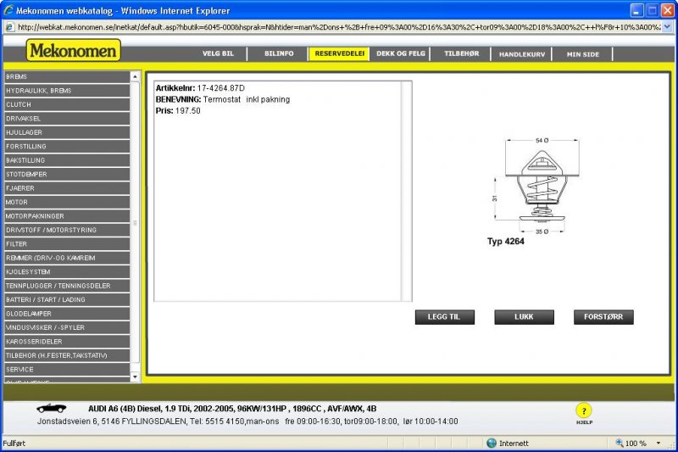Switch to the DEKK OG FELG tab
Viewport: 678px width, 452px height.
(x=400, y=53)
